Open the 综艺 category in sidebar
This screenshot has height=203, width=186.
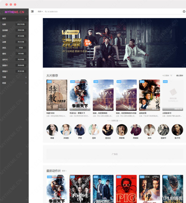pos(14,36)
